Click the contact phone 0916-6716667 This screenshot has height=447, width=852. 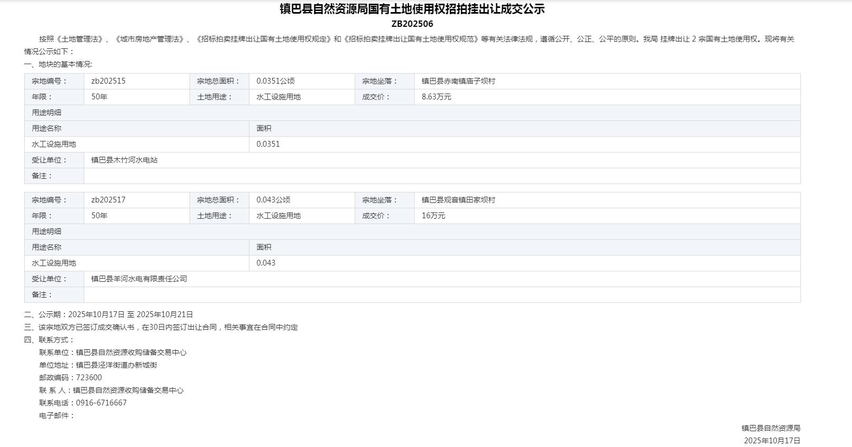(101, 403)
